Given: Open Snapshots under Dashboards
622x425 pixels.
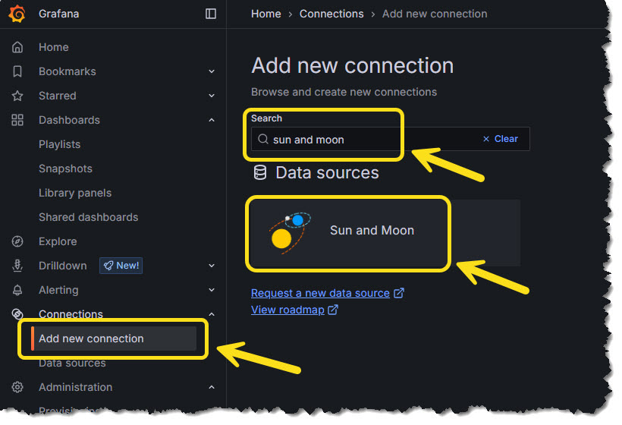Looking at the screenshot, I should 65,168.
